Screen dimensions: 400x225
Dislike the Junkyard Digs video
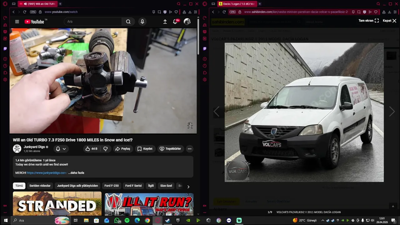106,149
